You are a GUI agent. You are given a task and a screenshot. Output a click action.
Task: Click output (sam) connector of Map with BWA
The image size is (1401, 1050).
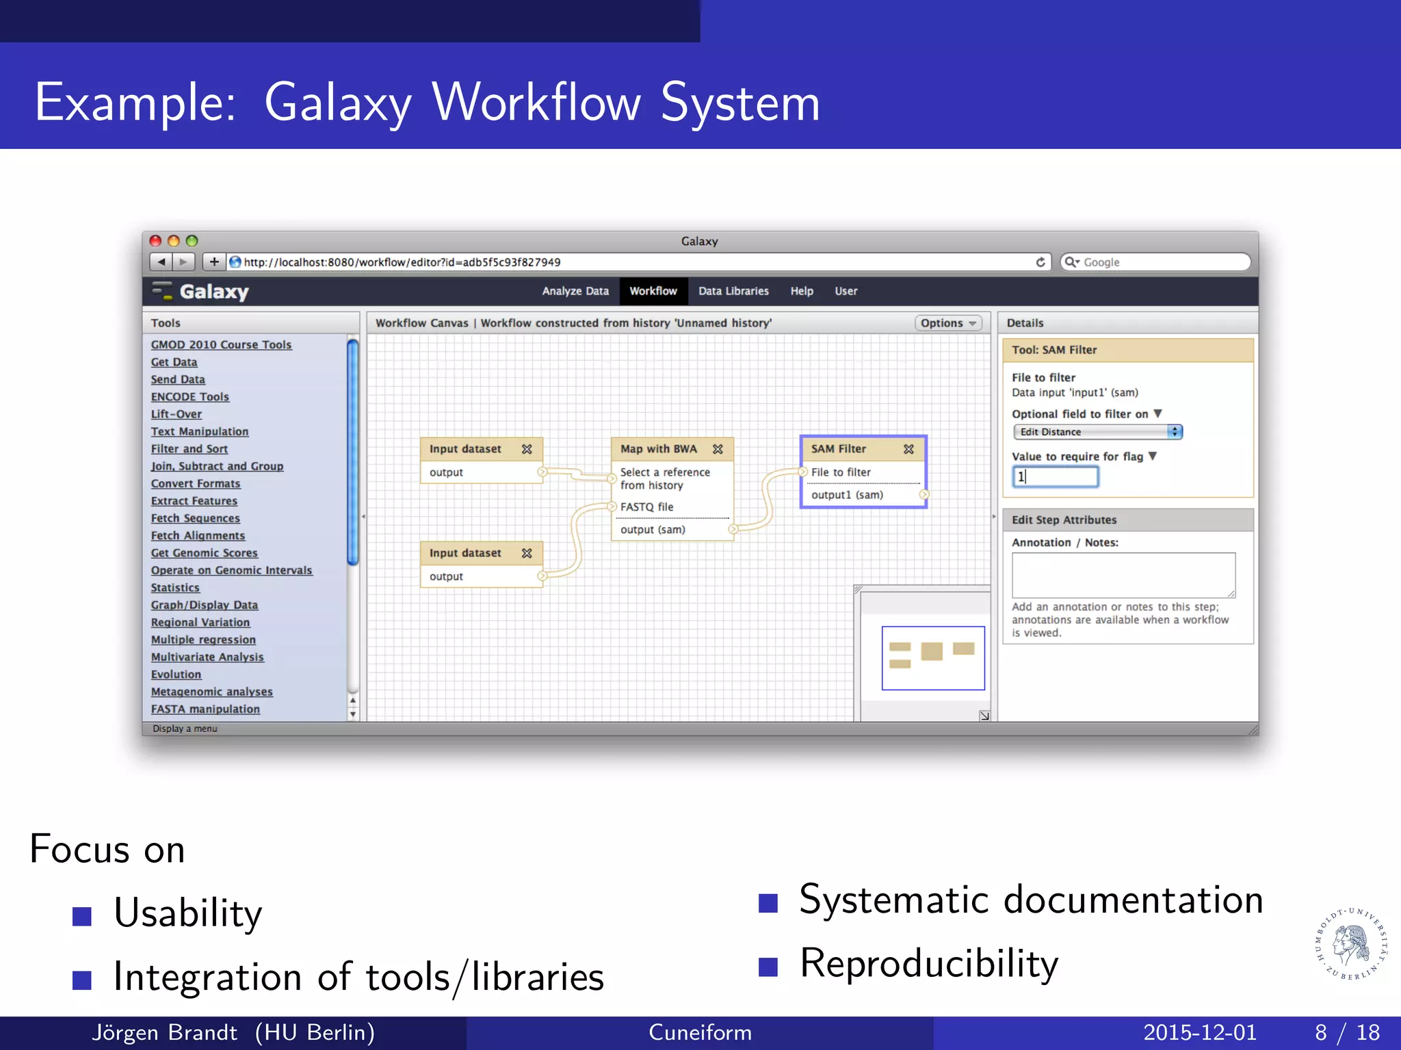click(x=733, y=529)
